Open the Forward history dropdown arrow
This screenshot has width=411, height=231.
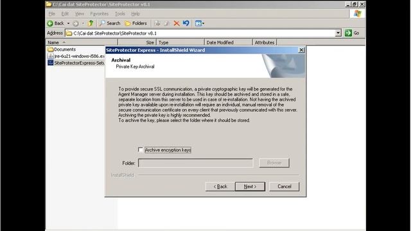[83, 24]
